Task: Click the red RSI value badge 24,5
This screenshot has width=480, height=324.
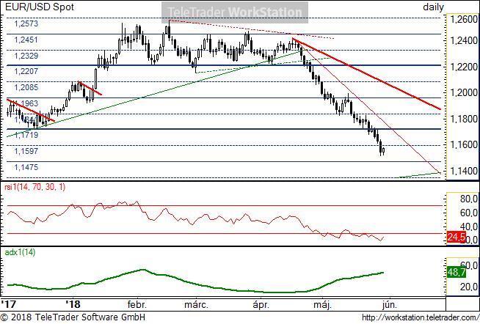Action: 457,237
